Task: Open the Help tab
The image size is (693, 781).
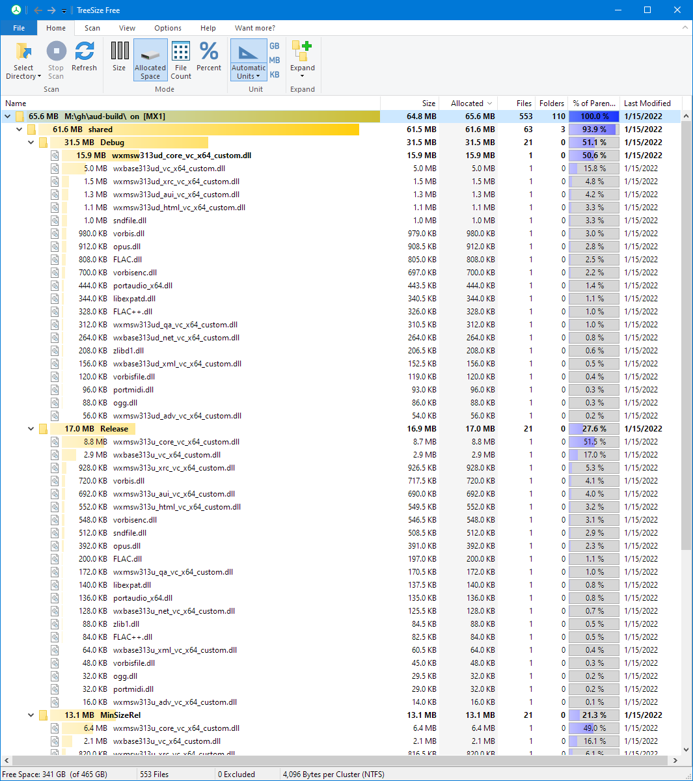Action: (x=208, y=28)
